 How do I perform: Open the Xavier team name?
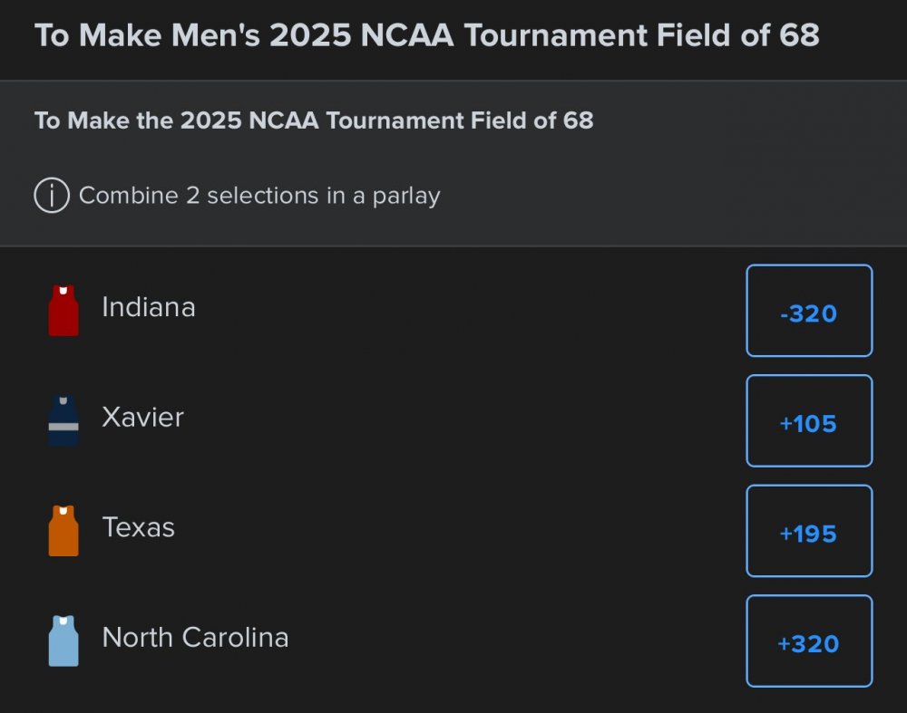coord(142,417)
